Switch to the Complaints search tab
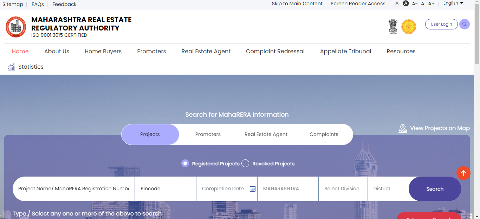 tap(324, 134)
